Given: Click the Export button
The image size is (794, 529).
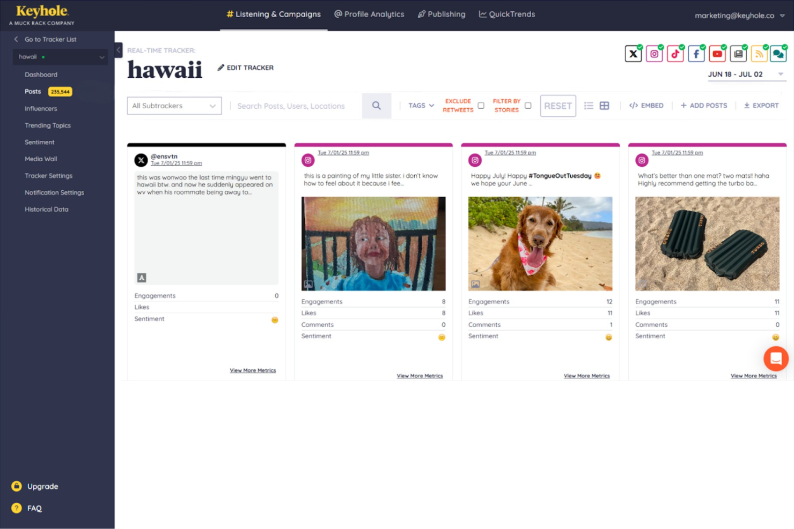Looking at the screenshot, I should coord(761,106).
